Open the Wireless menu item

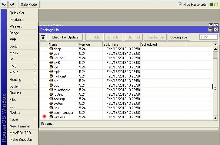click(x=22, y=26)
